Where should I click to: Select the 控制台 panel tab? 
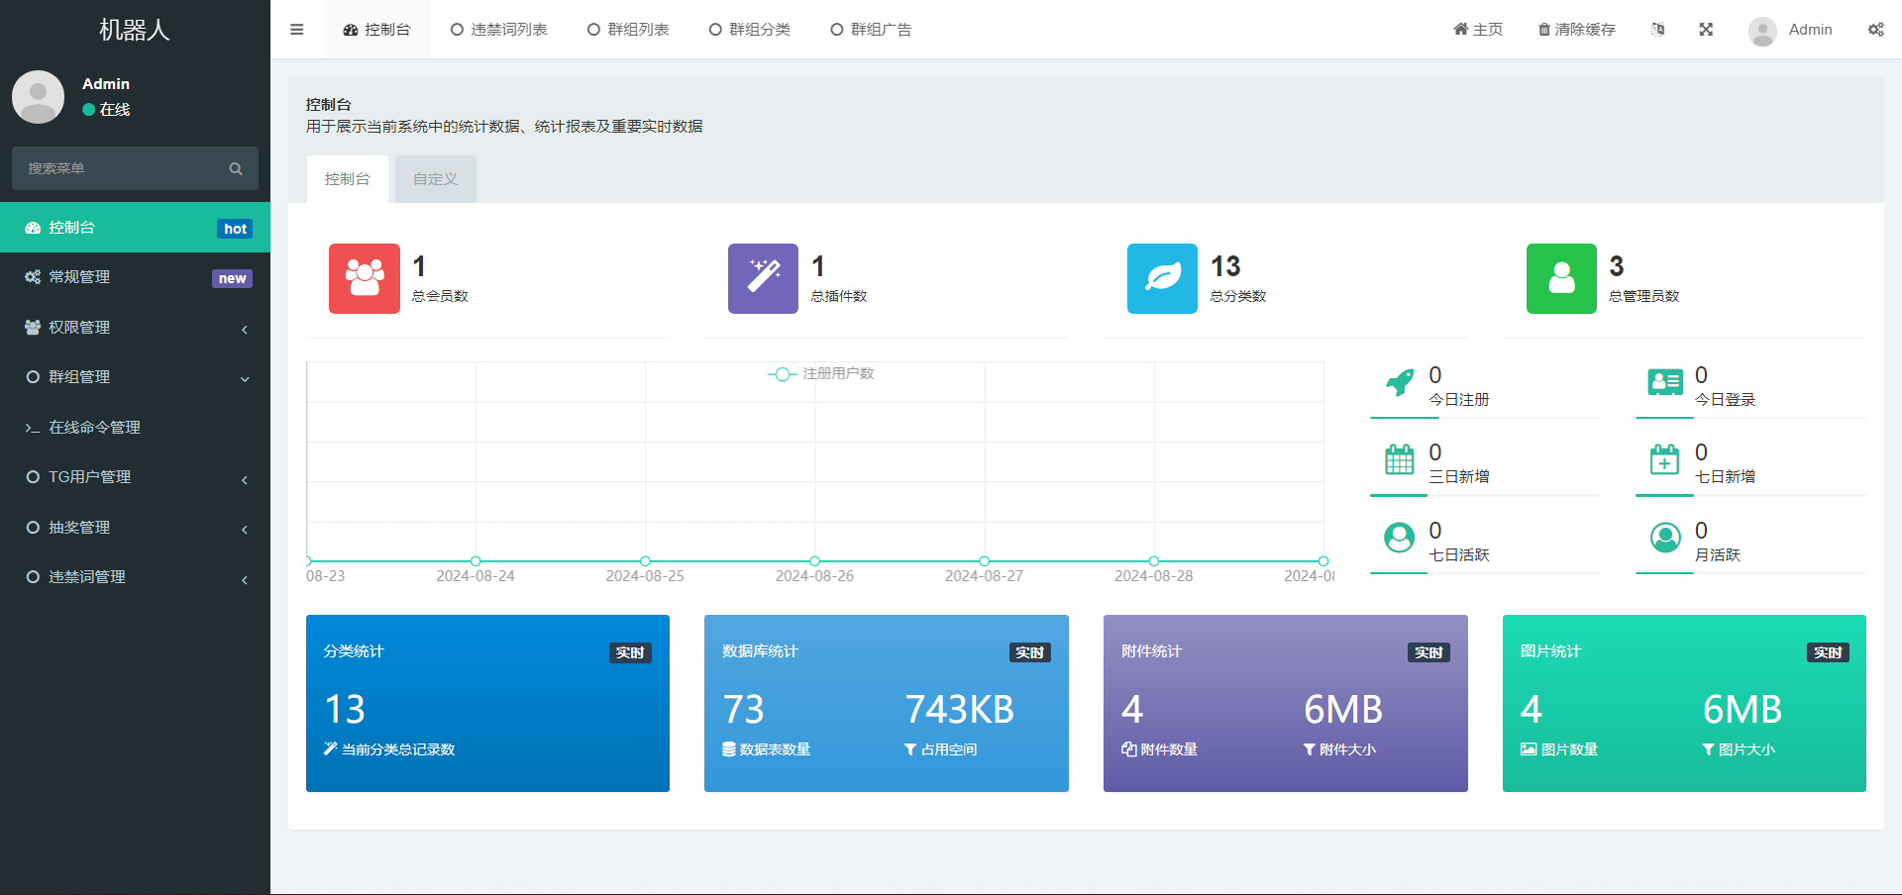347,179
